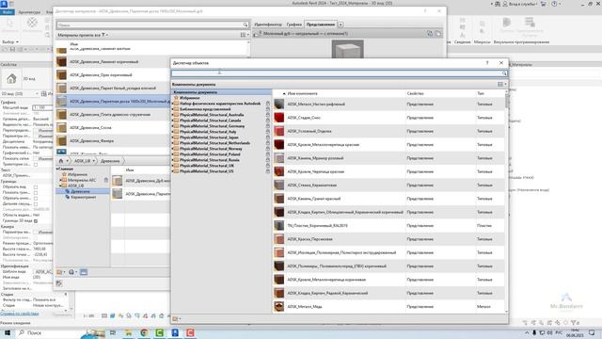Click home icon in library breadcrumb
The image size is (602, 339).
point(60,161)
